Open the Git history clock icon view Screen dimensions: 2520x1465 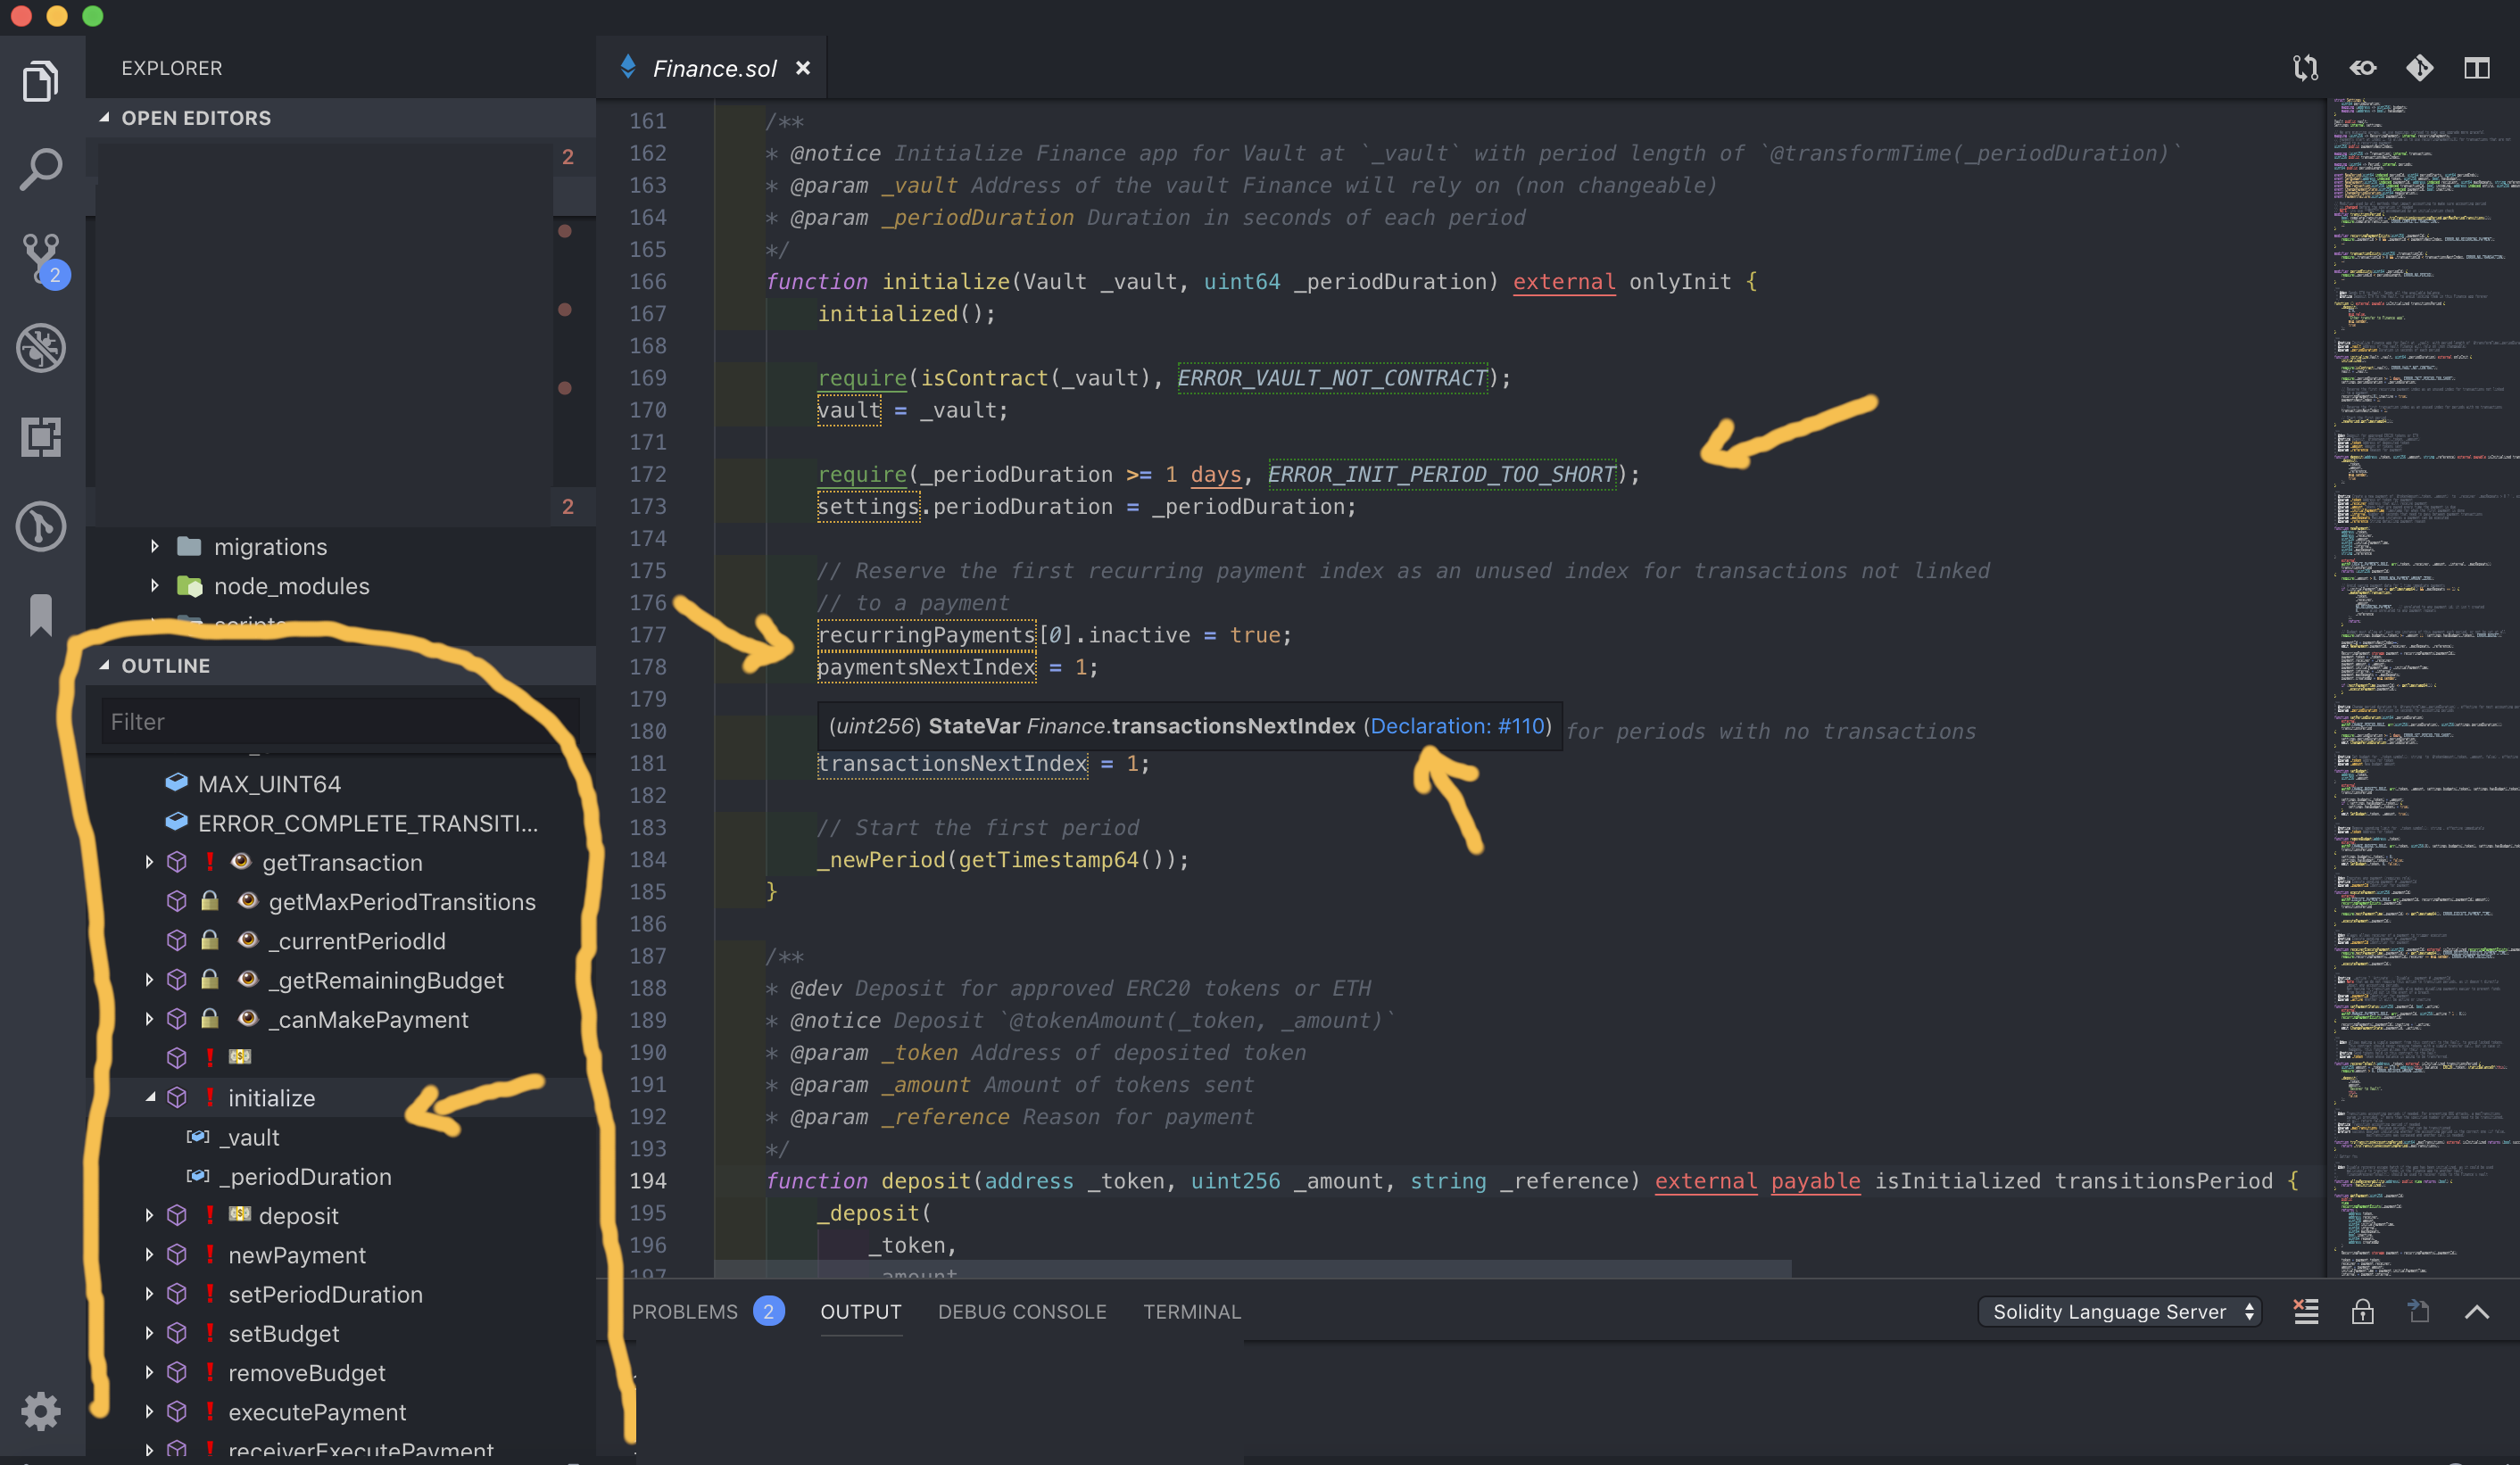pos(41,525)
